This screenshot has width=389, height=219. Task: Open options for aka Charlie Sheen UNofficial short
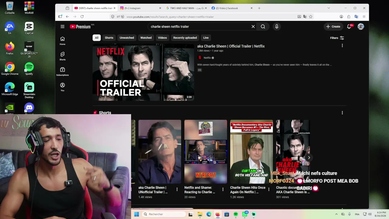pyautogui.click(x=177, y=189)
